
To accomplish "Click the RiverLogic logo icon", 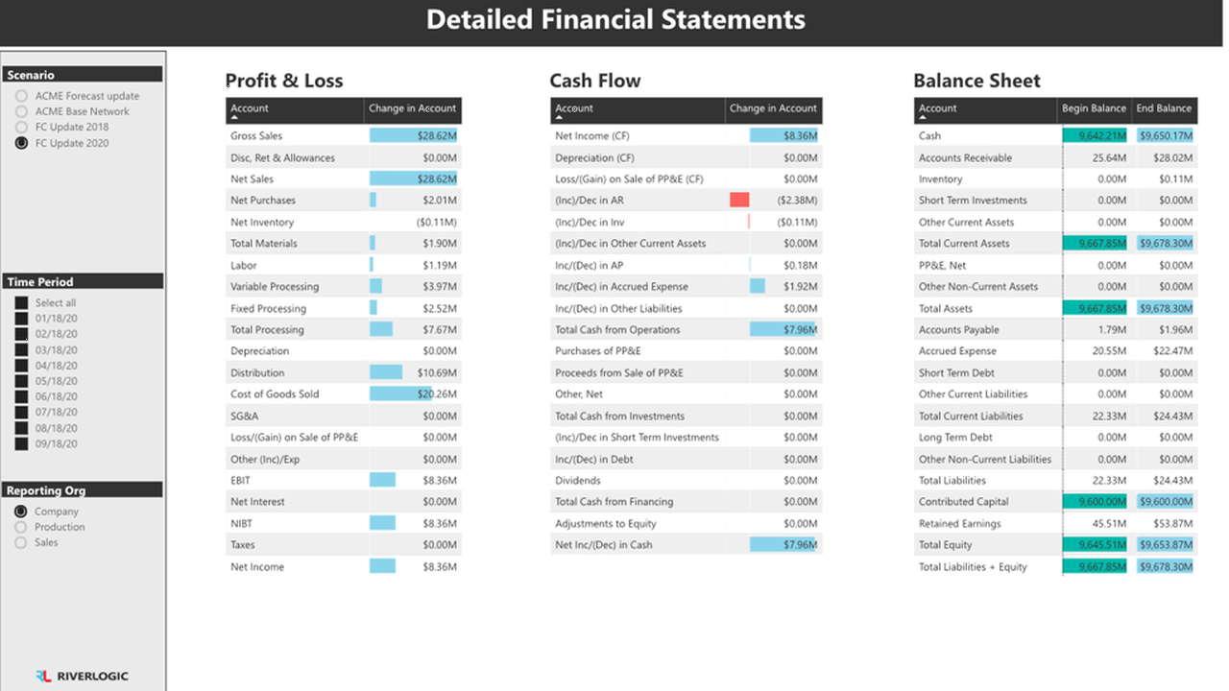I will coord(43,676).
